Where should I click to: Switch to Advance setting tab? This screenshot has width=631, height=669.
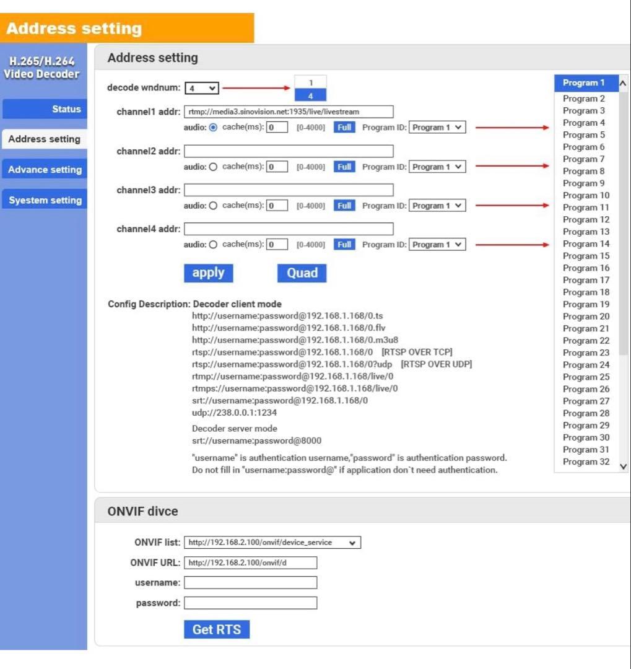45,170
